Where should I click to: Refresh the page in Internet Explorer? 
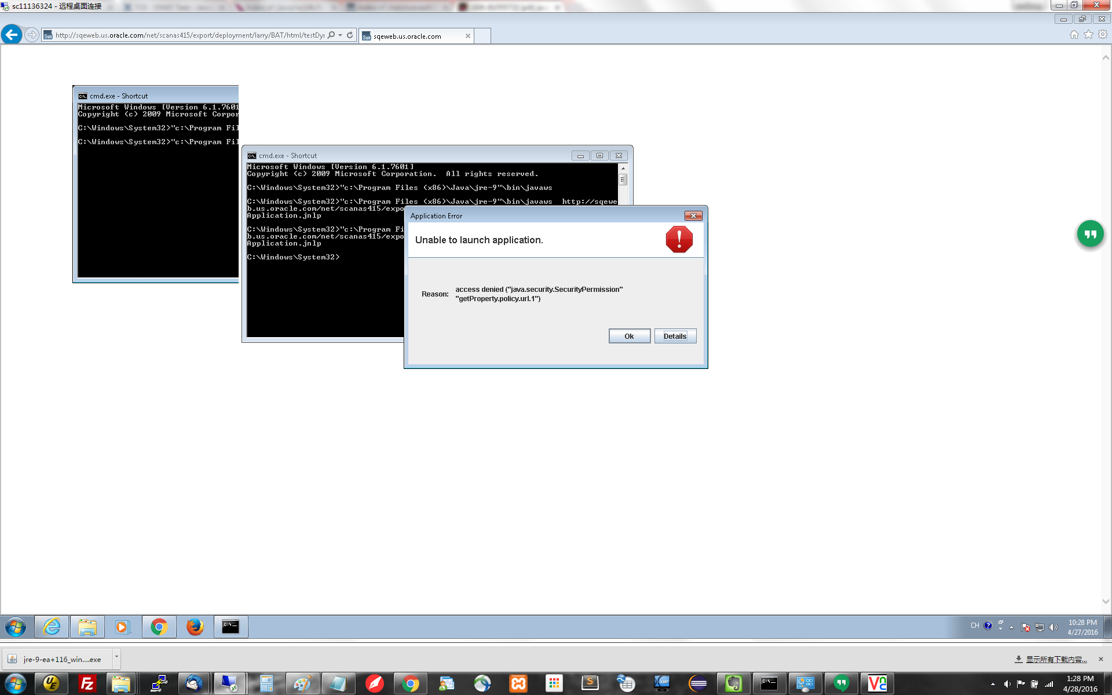coord(350,35)
